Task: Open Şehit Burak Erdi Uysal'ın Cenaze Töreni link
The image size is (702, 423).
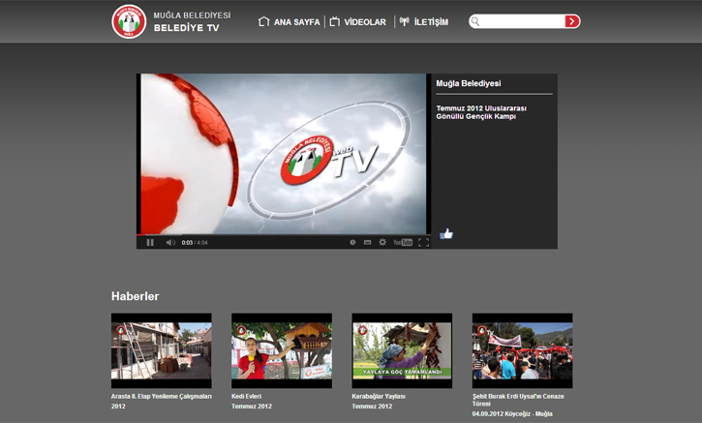Action: pos(517,400)
